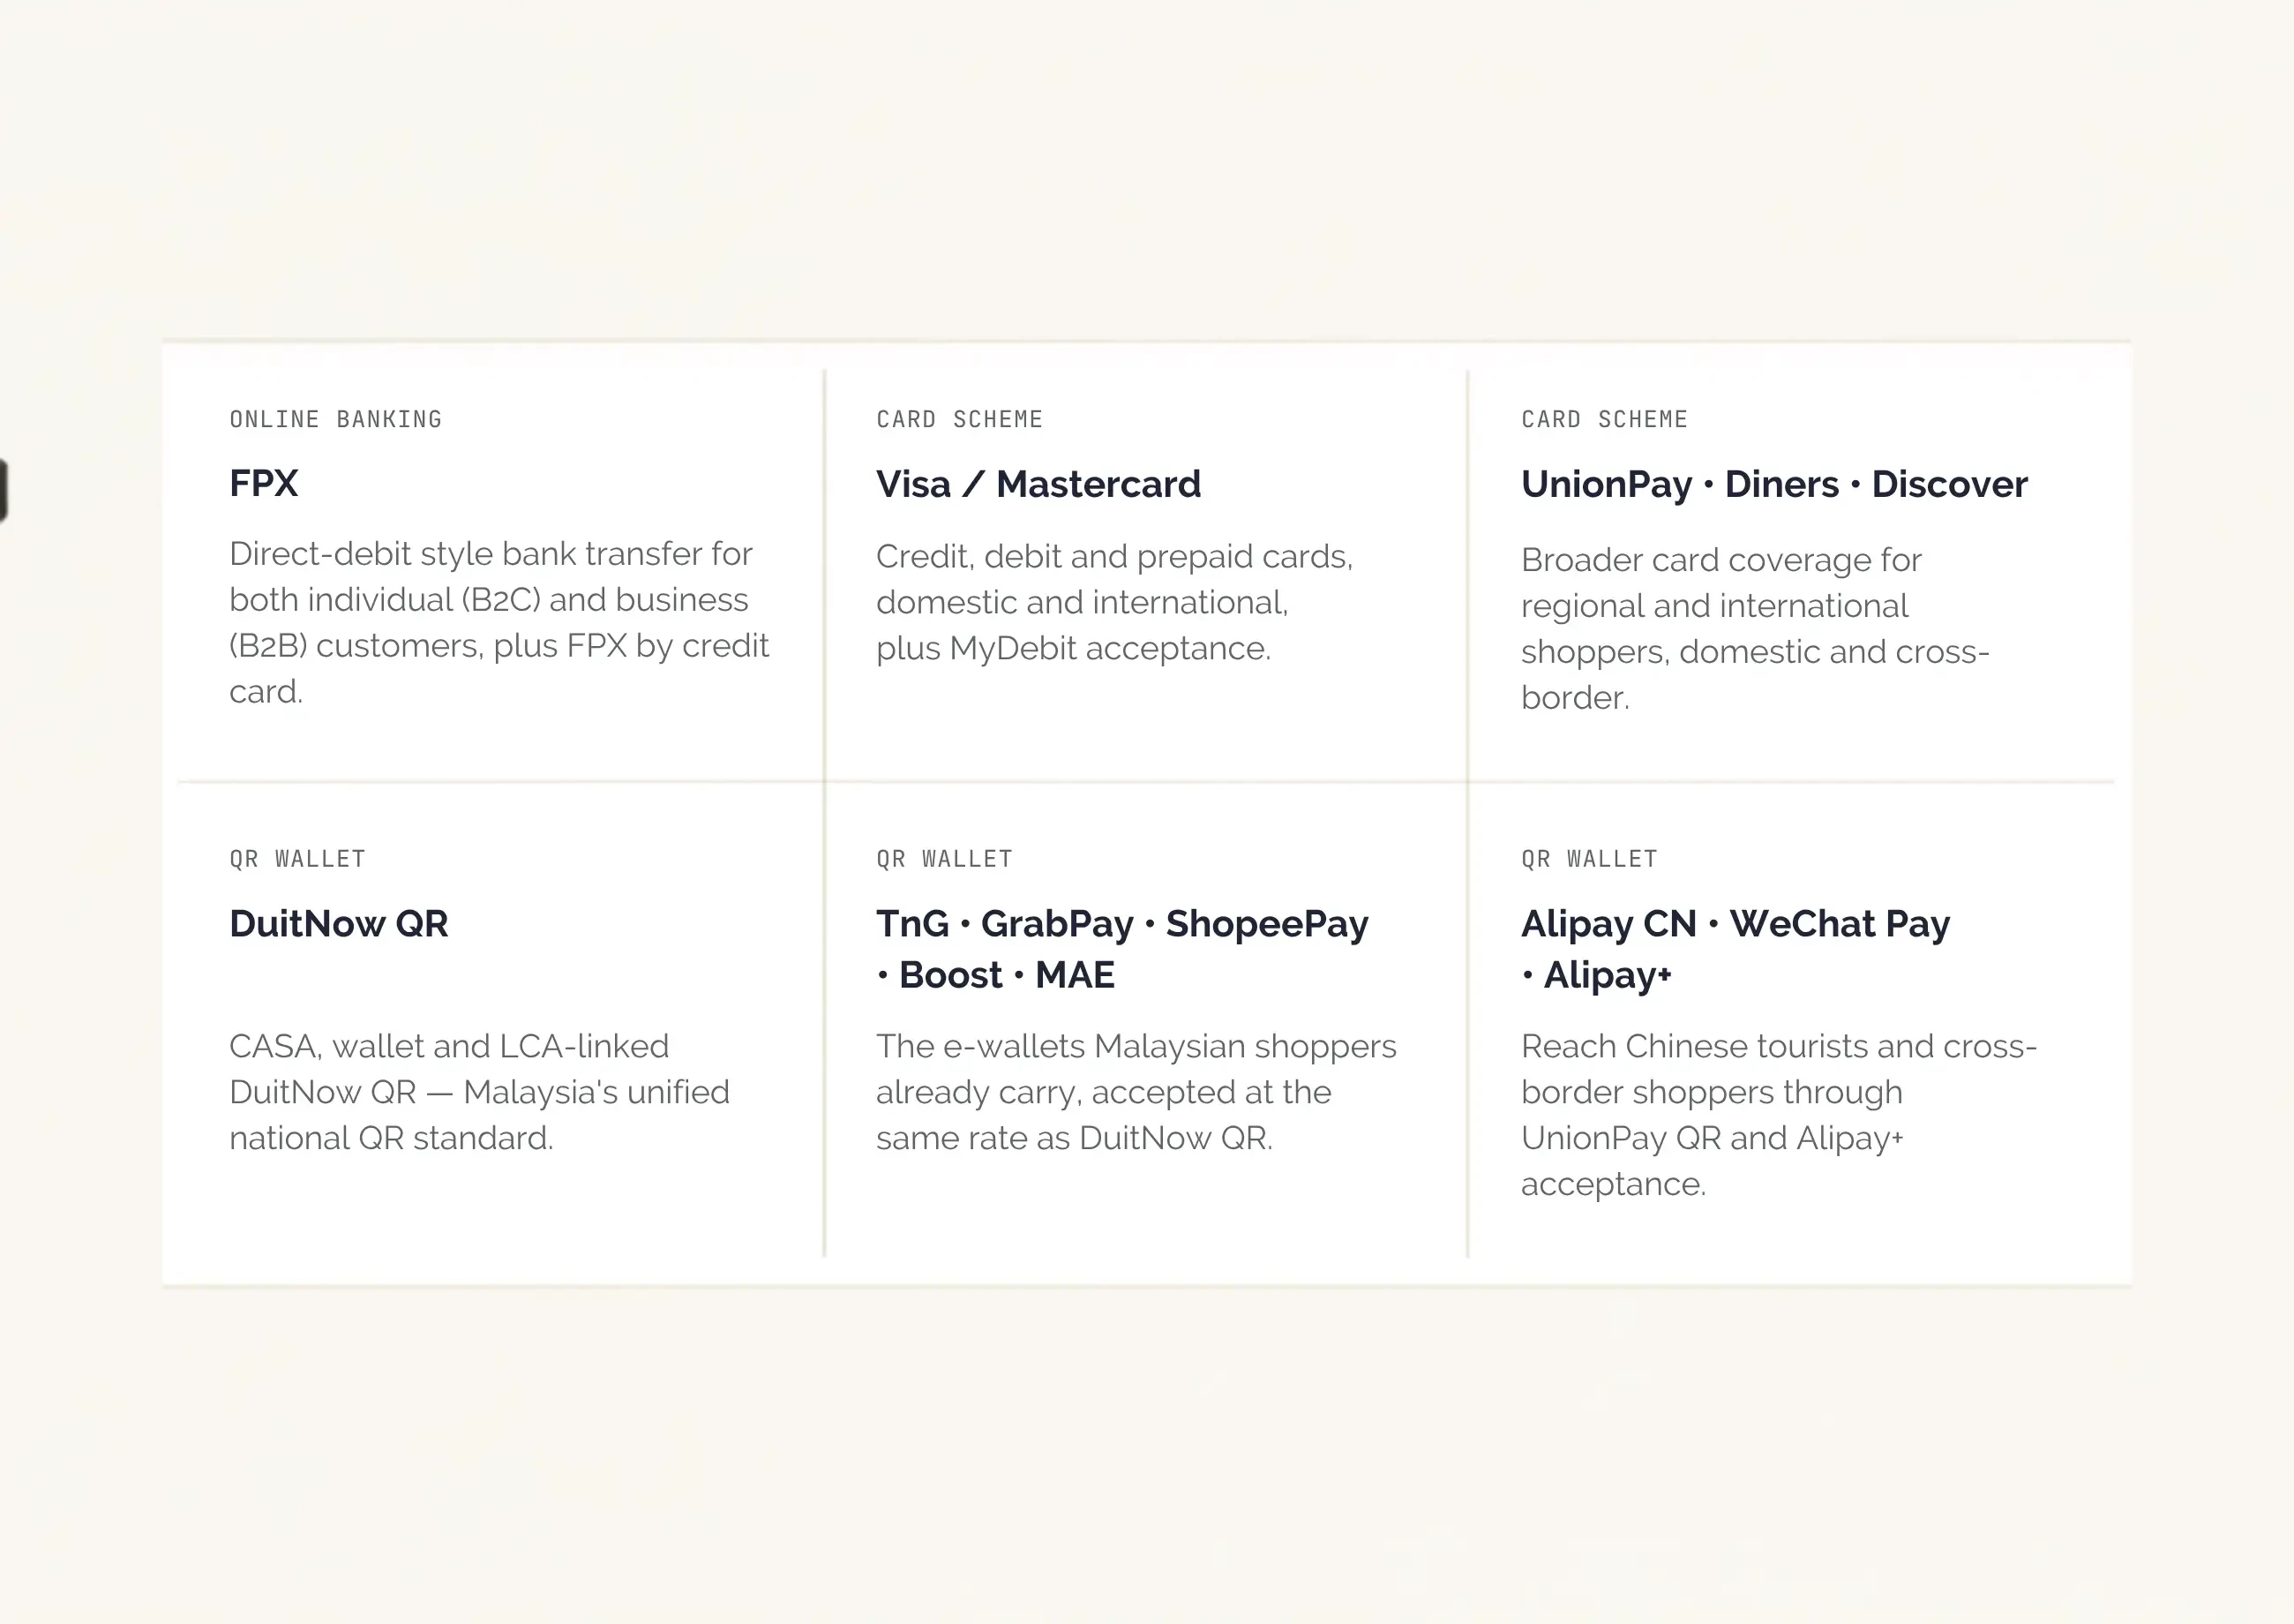Click the Boost · MAE heading line
The image size is (2294, 1624).
click(x=995, y=975)
